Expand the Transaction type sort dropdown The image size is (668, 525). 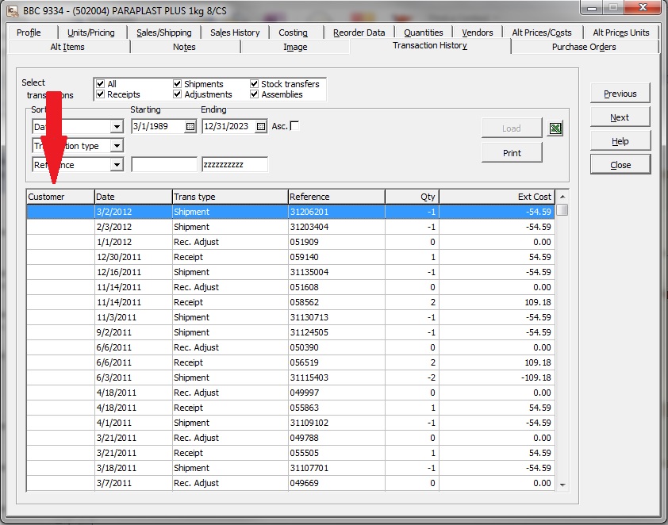click(x=117, y=146)
